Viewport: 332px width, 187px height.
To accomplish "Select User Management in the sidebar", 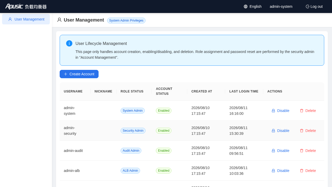I will pyautogui.click(x=26, y=19).
